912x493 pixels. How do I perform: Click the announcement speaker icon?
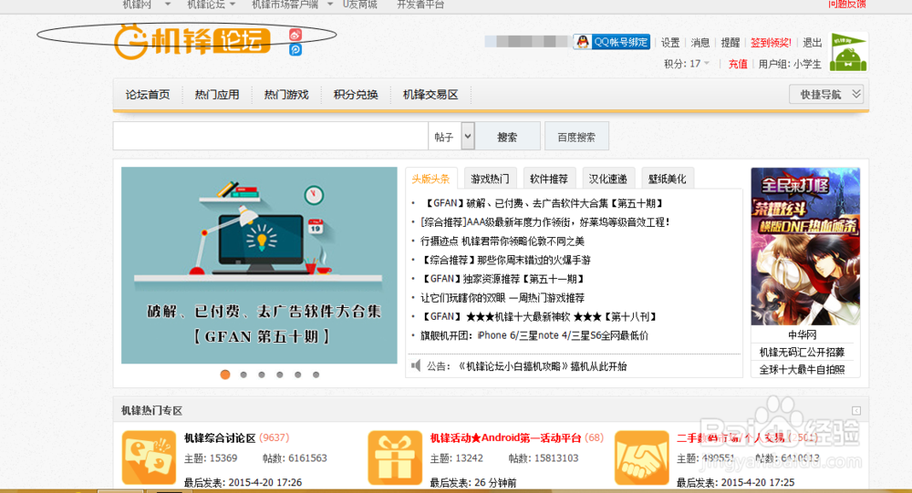pyautogui.click(x=416, y=365)
